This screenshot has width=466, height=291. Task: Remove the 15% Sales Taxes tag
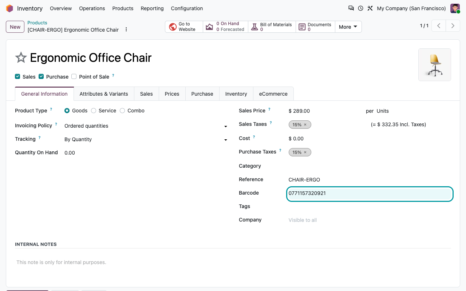(x=305, y=125)
